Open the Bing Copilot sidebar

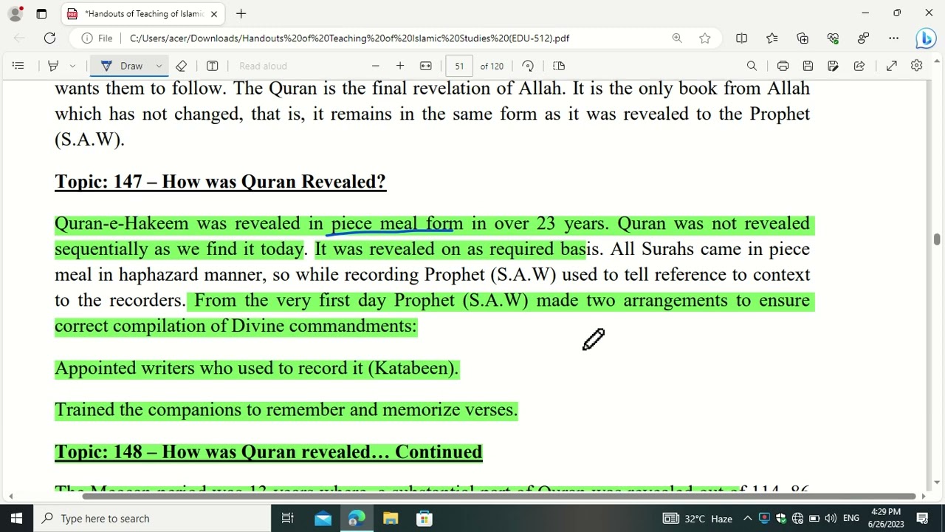926,38
